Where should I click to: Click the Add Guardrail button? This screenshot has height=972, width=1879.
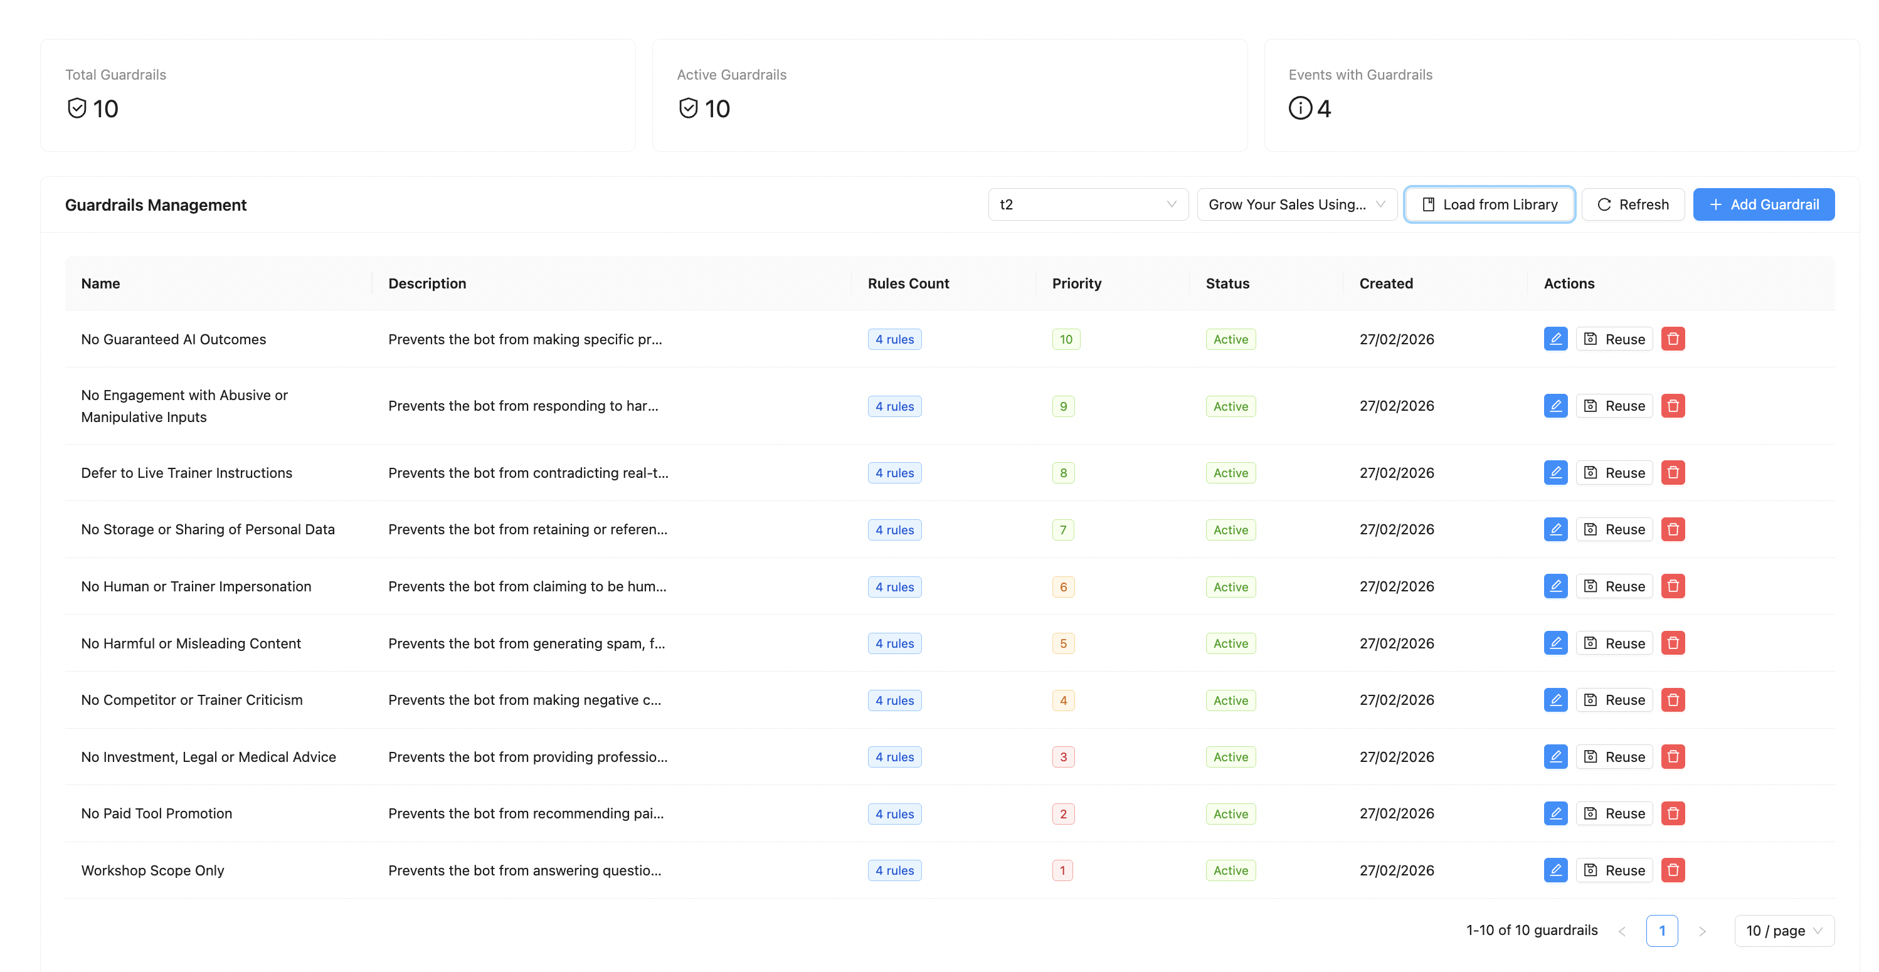pos(1763,205)
